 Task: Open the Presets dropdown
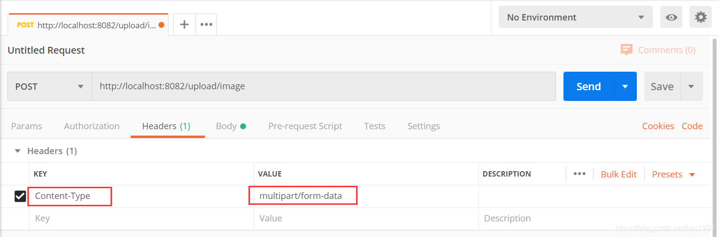pos(674,174)
